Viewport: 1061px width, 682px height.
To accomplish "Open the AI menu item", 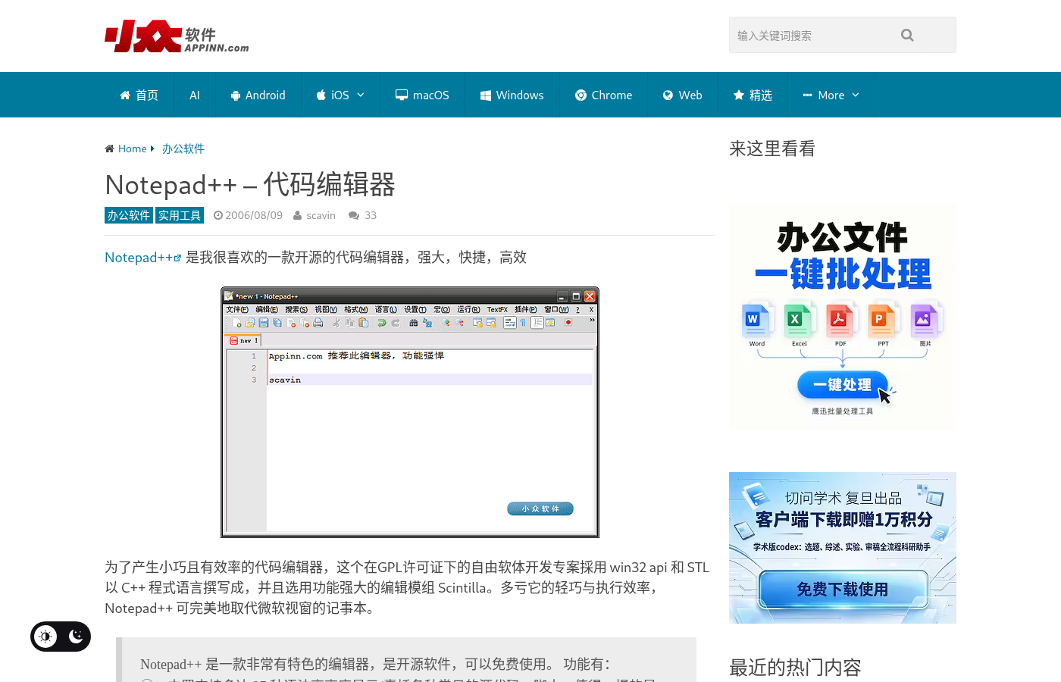I will pyautogui.click(x=195, y=95).
